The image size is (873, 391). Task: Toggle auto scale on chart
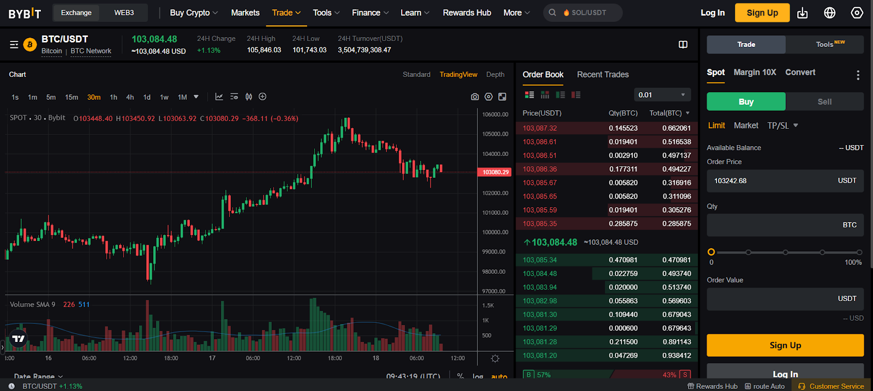pos(499,377)
